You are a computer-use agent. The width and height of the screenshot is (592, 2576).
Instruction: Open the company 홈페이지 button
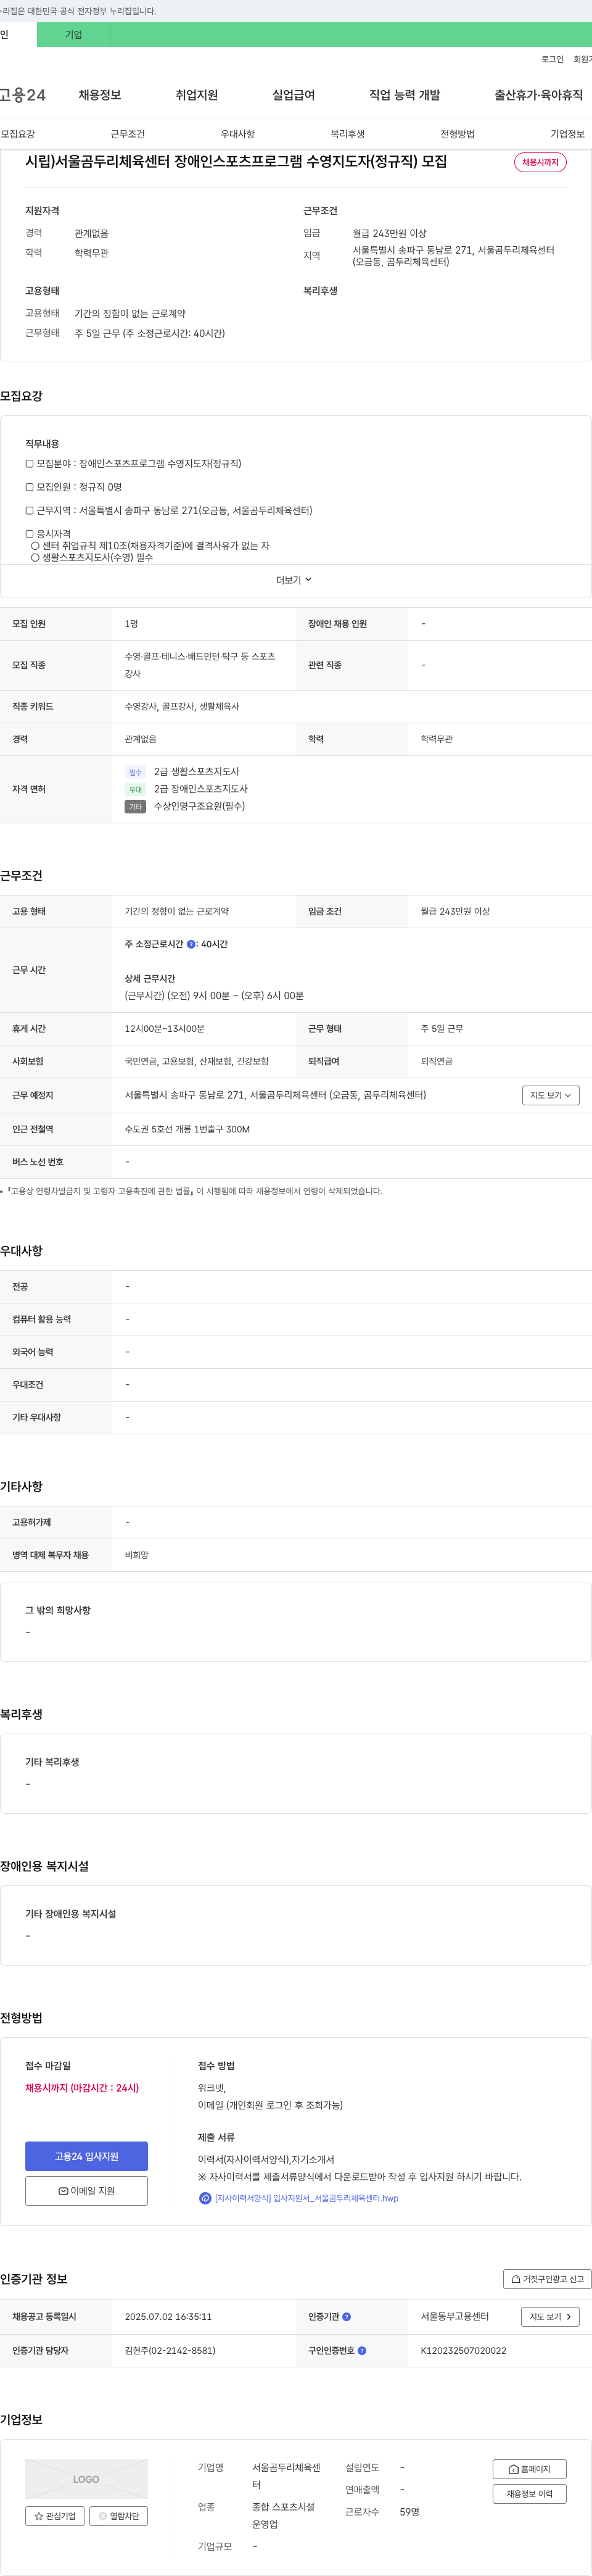[x=530, y=2469]
